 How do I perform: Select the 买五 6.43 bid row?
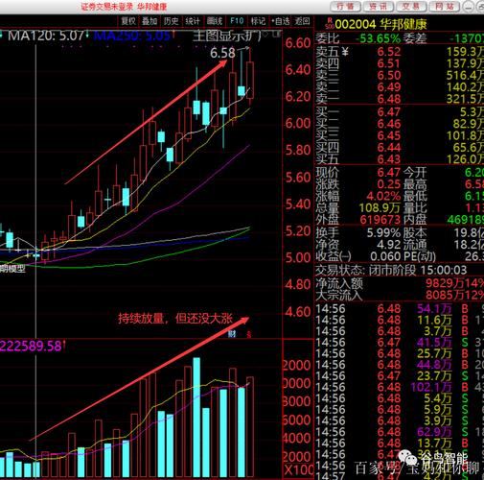(400, 159)
